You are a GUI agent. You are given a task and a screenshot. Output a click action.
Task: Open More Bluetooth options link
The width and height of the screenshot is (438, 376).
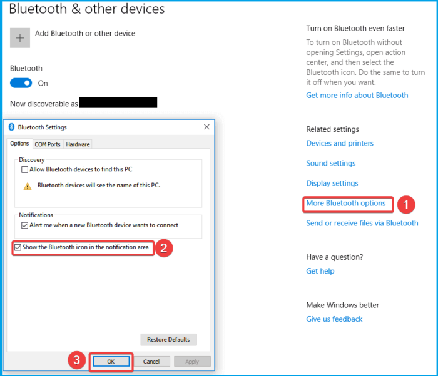tap(346, 204)
